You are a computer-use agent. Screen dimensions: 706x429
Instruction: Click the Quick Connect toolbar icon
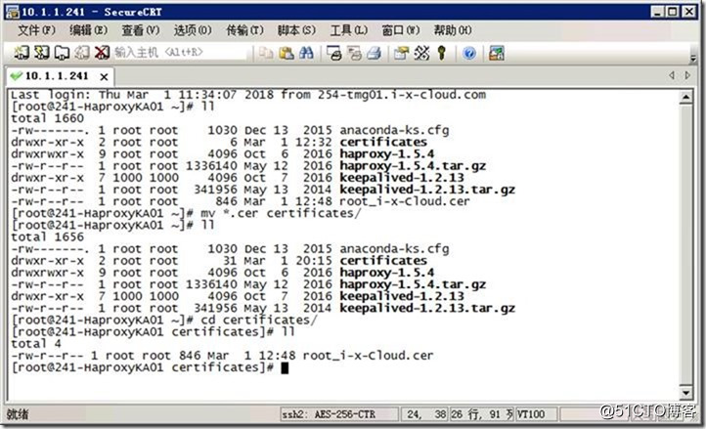(41, 53)
